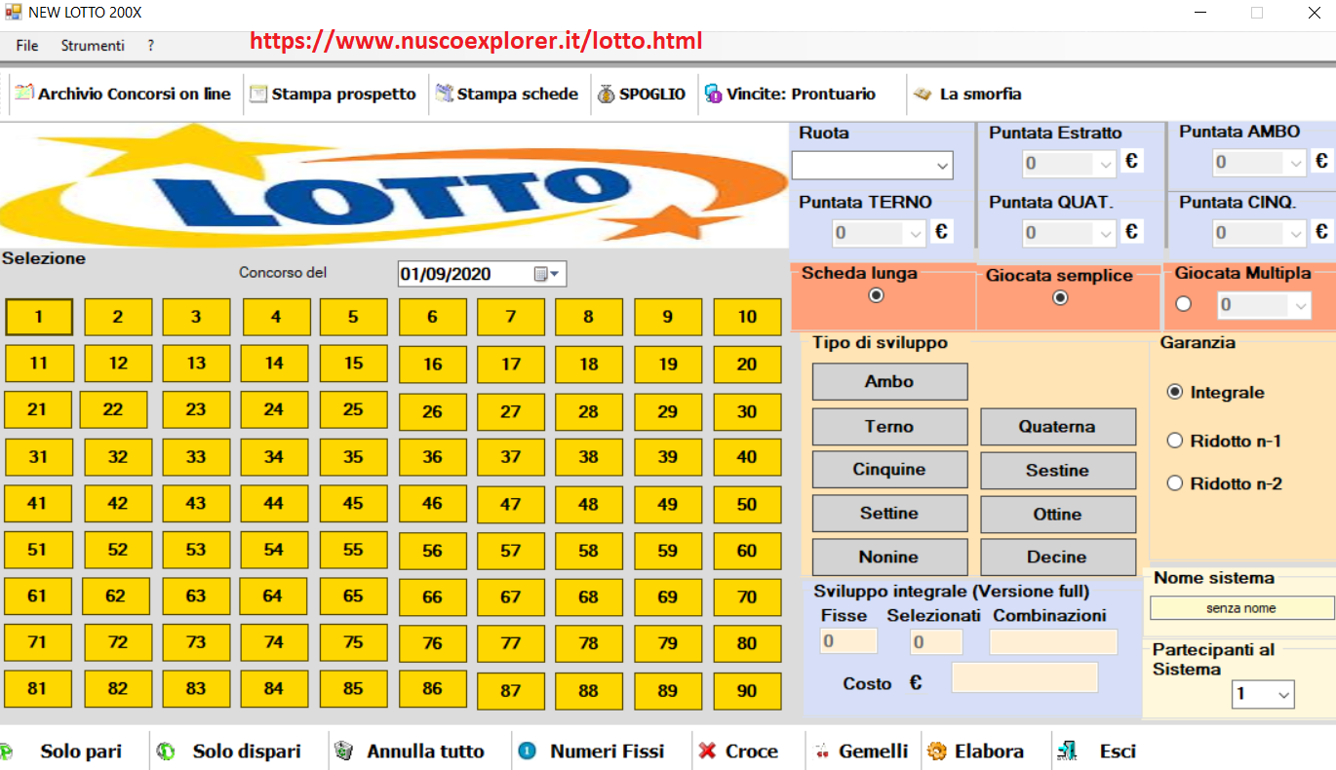Click the red Croce X icon
This screenshot has width=1336, height=770.
coord(707,751)
